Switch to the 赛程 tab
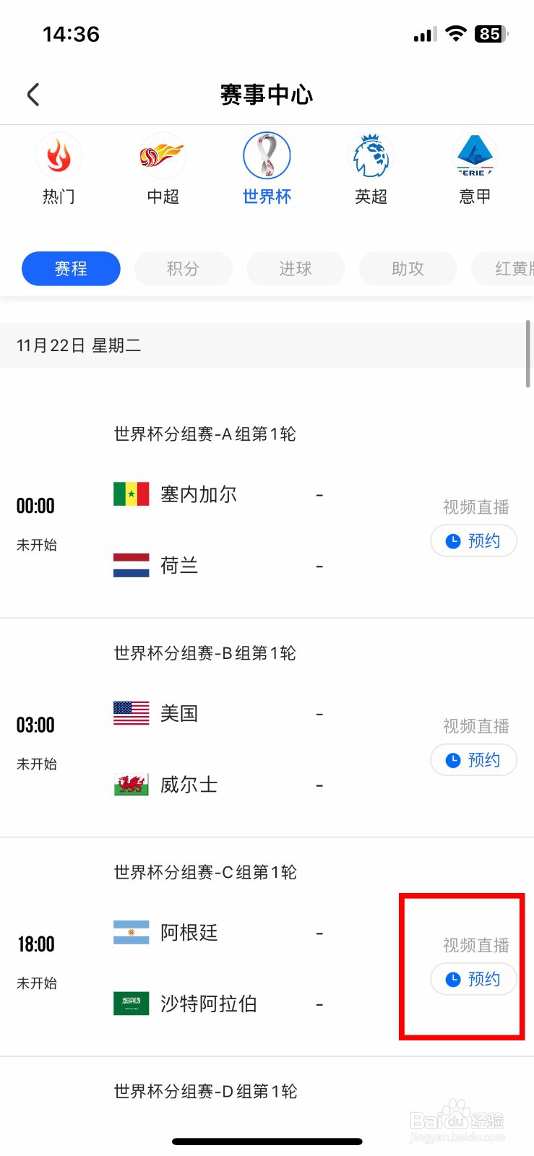Image resolution: width=534 pixels, height=1156 pixels. coord(71,269)
